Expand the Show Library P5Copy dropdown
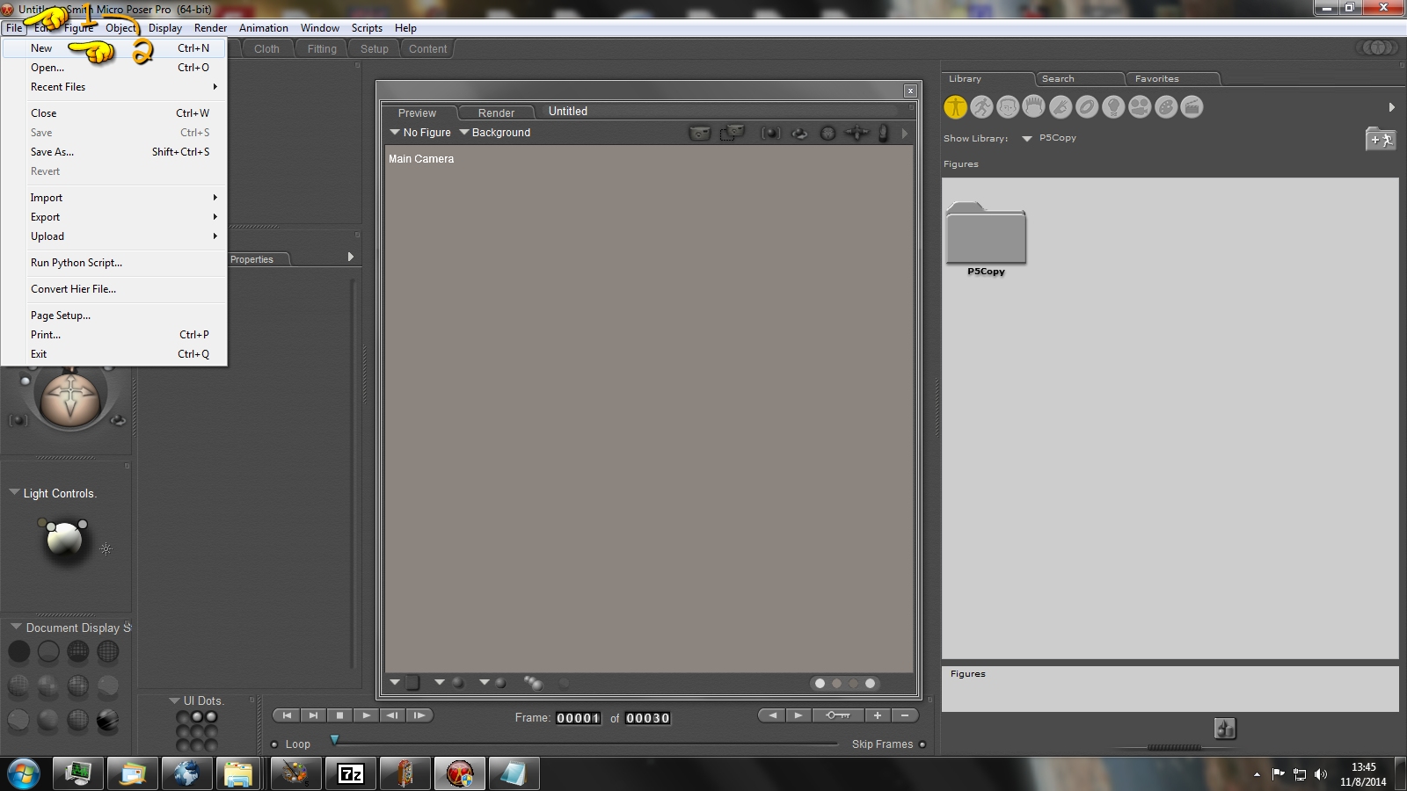The height and width of the screenshot is (791, 1407). coord(1027,139)
